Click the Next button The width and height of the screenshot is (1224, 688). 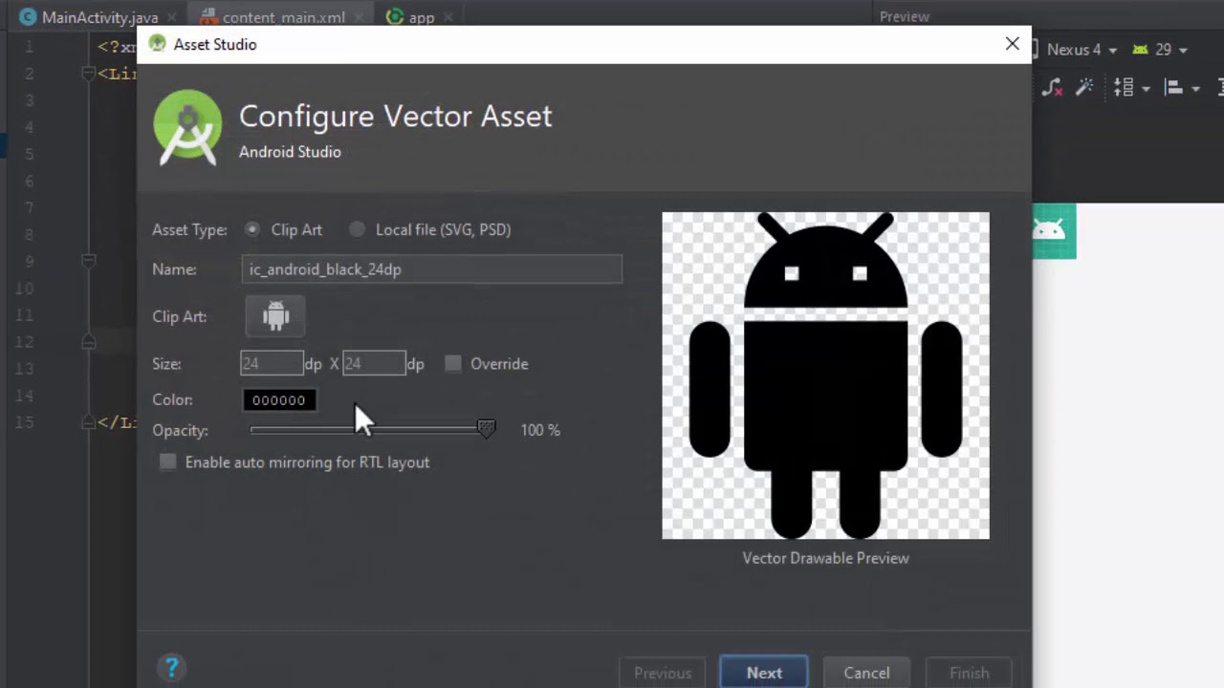(x=764, y=673)
